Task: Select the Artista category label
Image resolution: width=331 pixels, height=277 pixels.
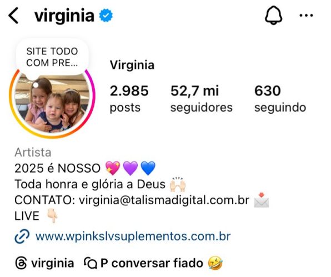Action: [x=33, y=152]
